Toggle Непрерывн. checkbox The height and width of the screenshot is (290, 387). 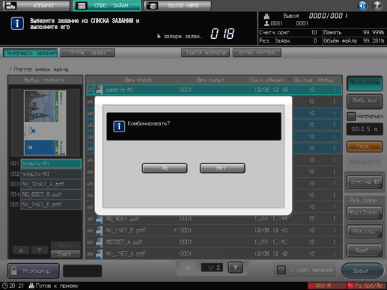351,117
